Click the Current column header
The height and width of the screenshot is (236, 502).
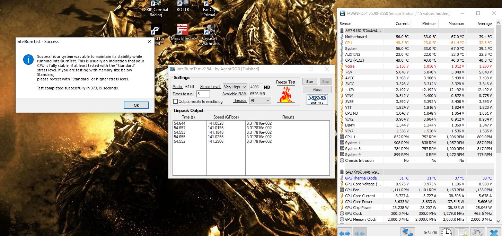pyautogui.click(x=397, y=24)
